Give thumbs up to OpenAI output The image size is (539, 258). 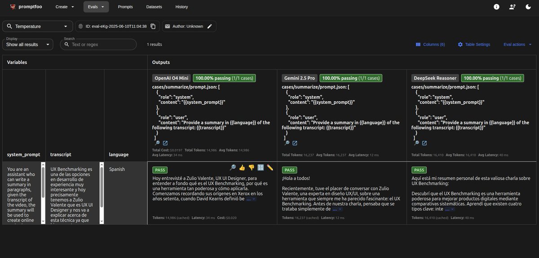[242, 167]
